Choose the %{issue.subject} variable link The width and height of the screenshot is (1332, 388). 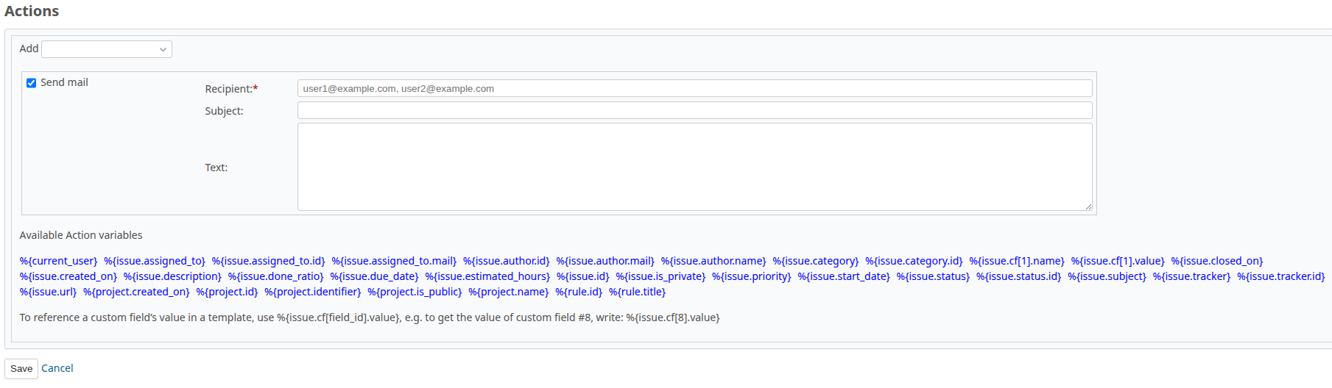click(1107, 276)
